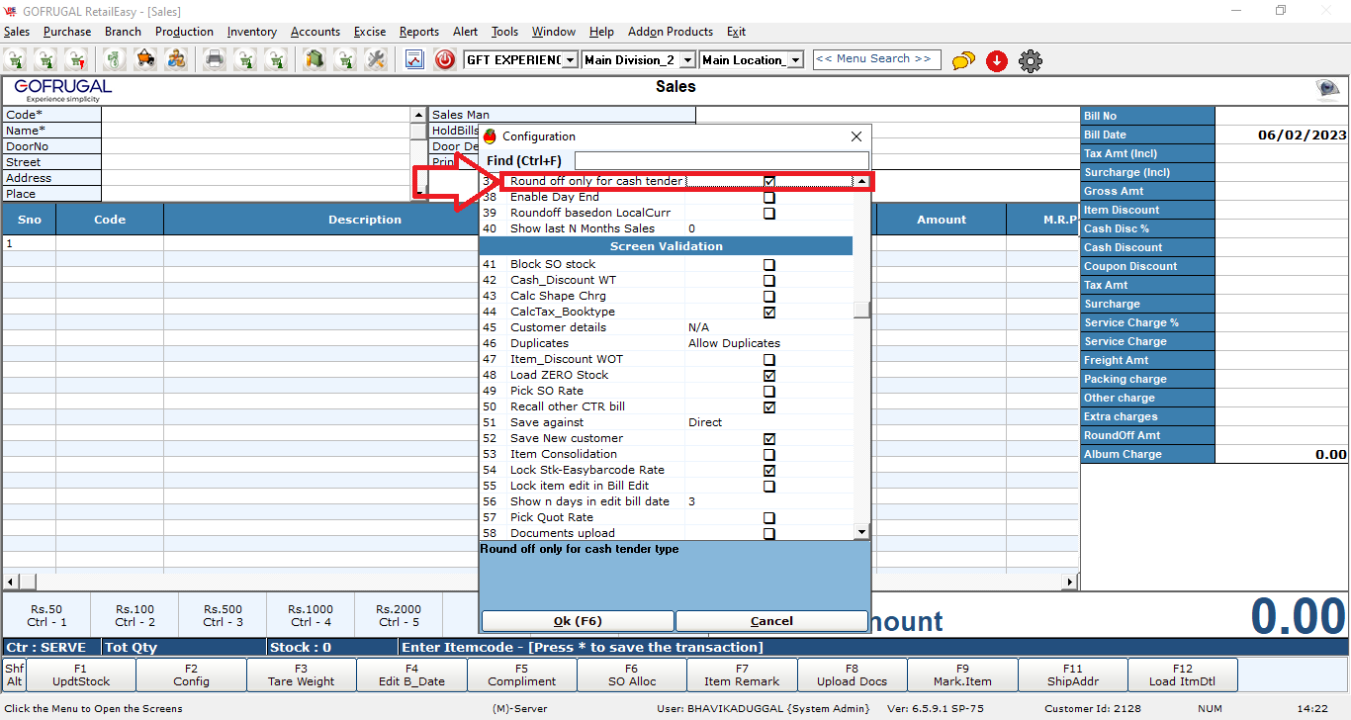Viewport: 1351px width, 720px height.
Task: Click the red download arrow icon
Action: (x=997, y=61)
